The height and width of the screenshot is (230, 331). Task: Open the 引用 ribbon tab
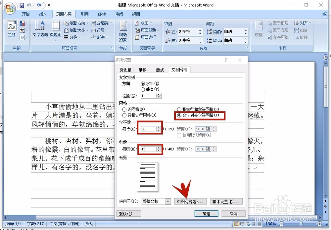coord(85,14)
